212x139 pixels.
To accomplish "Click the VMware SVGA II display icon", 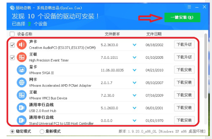I will (x=21, y=70).
